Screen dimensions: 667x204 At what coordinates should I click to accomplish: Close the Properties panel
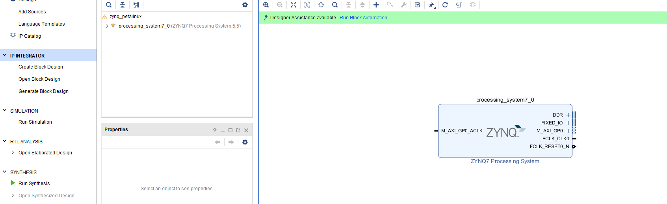coord(246,130)
